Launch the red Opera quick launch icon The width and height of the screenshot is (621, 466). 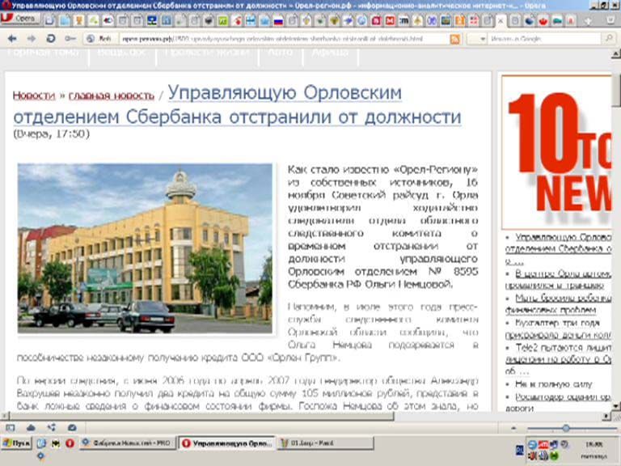(70, 443)
